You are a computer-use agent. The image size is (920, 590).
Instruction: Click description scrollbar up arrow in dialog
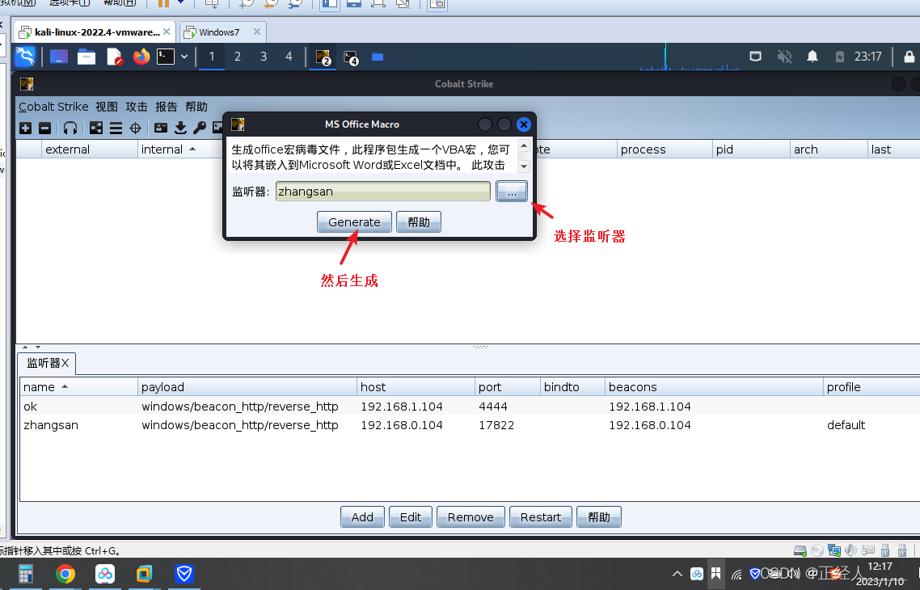[524, 145]
